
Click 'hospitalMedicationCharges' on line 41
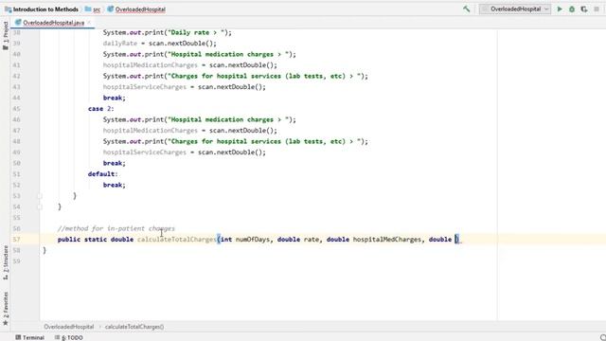(150, 65)
